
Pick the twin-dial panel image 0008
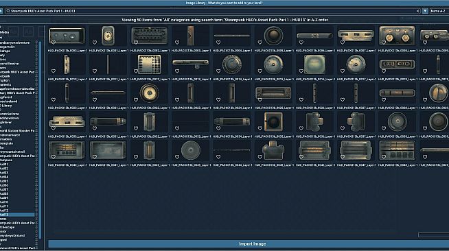click(x=397, y=36)
